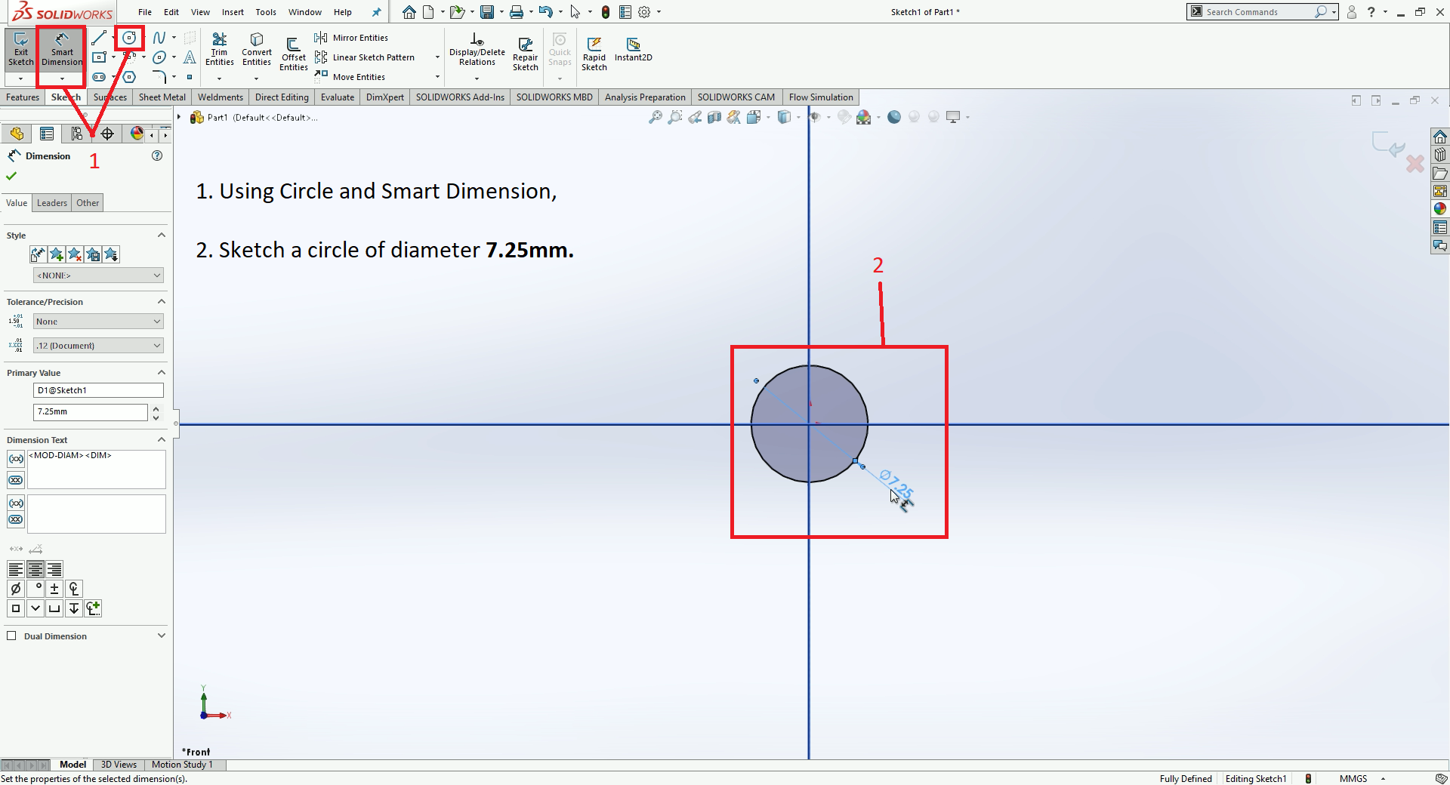Open the File menu
1450x785 pixels.
145,12
